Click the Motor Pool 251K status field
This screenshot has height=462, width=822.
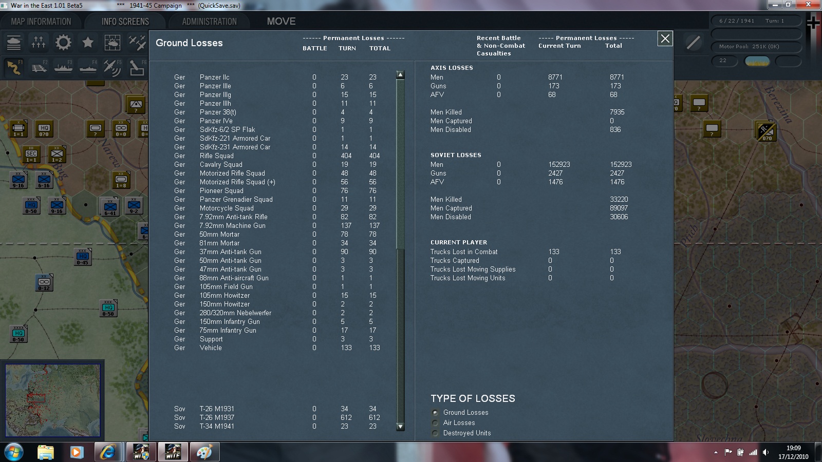pyautogui.click(x=756, y=47)
